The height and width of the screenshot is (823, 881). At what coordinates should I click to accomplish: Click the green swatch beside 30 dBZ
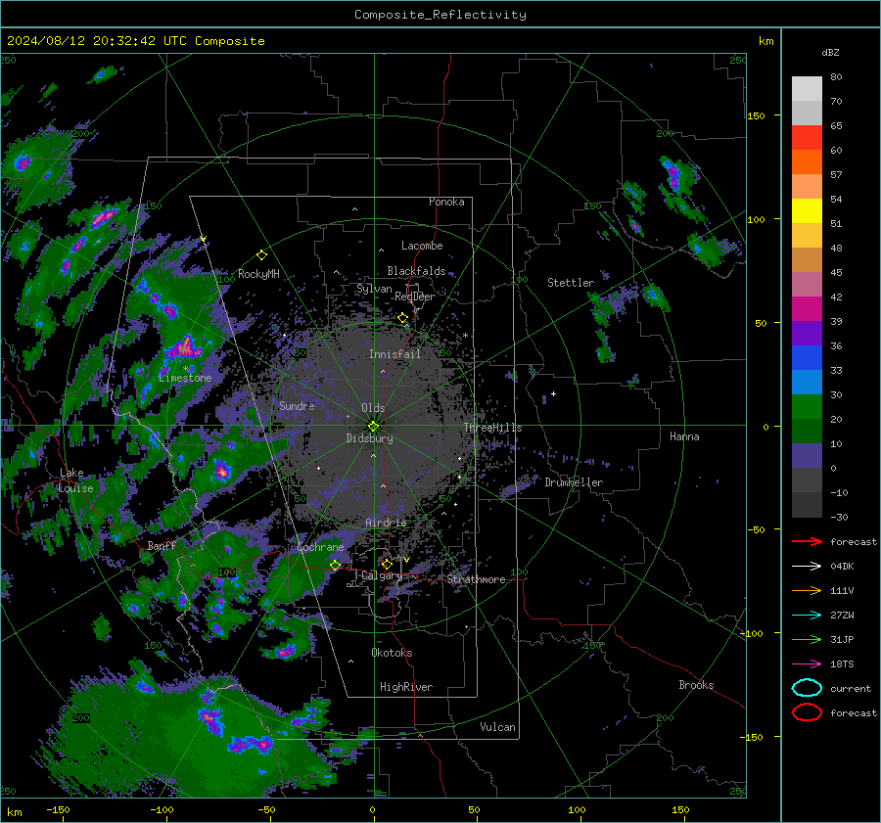(807, 407)
